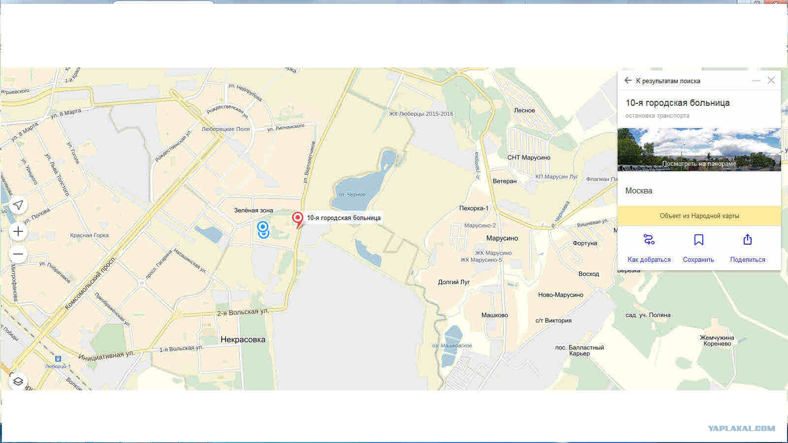
Task: Click the share icon
Action: pyautogui.click(x=748, y=240)
